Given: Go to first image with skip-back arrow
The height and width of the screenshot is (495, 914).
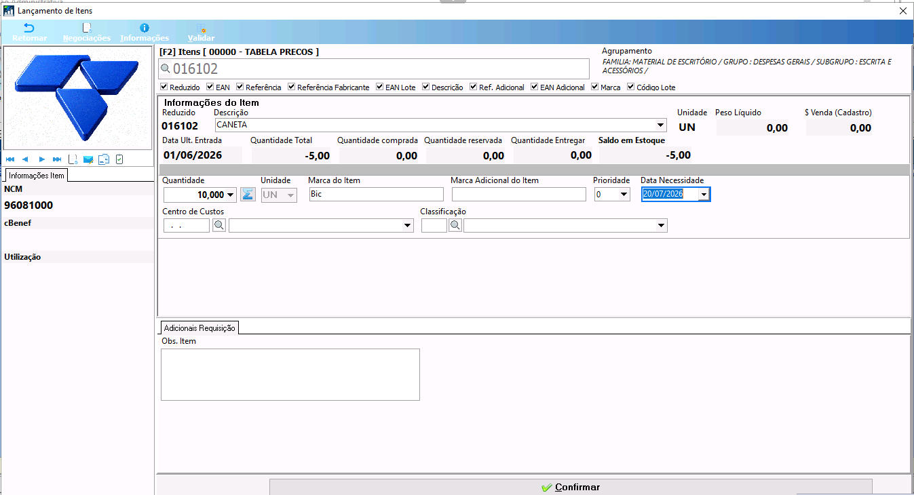Looking at the screenshot, I should [10, 159].
